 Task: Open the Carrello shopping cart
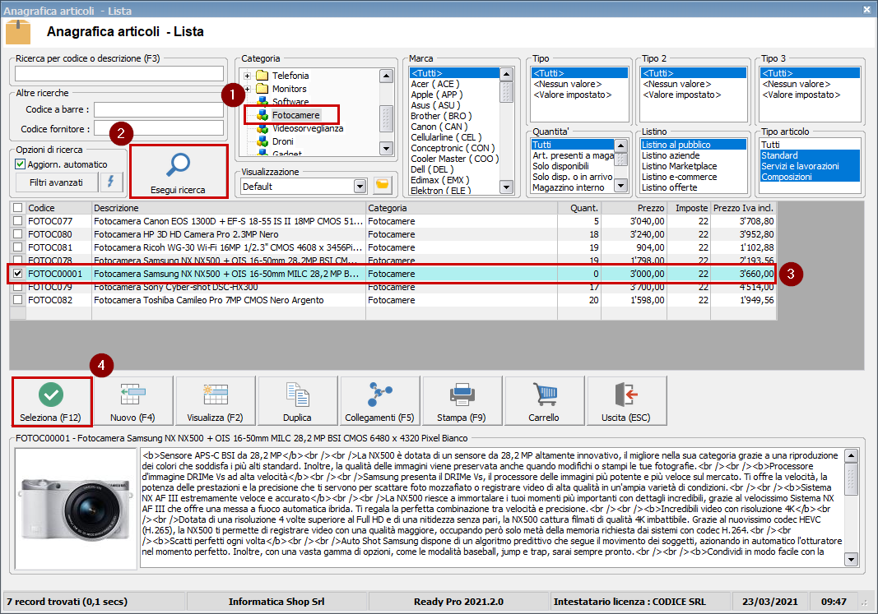tap(544, 401)
